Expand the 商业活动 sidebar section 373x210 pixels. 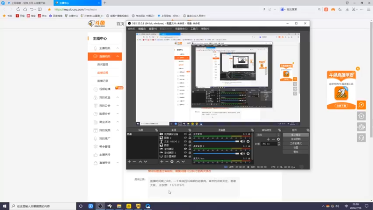coord(117,122)
